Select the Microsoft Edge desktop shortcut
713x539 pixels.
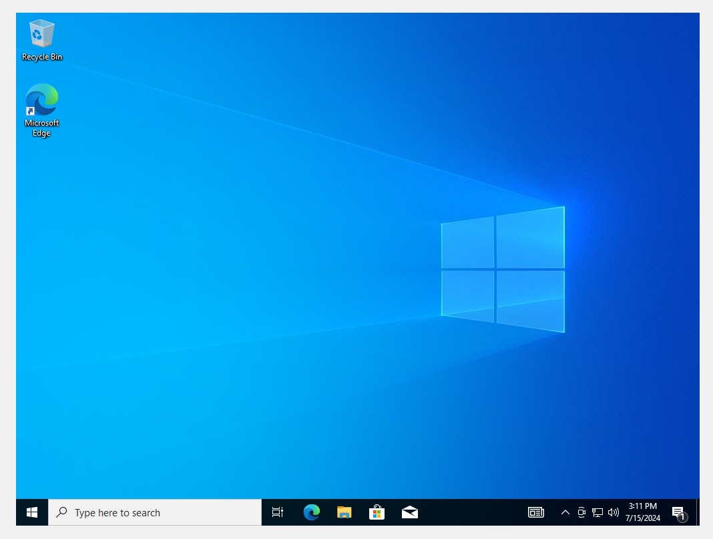point(42,110)
